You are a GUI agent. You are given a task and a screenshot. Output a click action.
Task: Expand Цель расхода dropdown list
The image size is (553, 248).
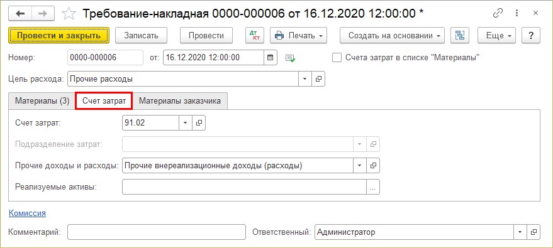[x=305, y=79]
